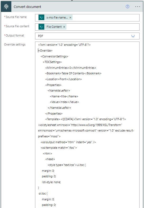
Task: Click the Convert document action title
Action: pyautogui.click(x=27, y=7)
